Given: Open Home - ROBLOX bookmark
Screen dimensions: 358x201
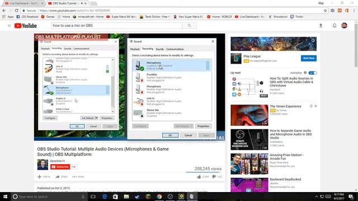Looking at the screenshot, I should point(219,17).
